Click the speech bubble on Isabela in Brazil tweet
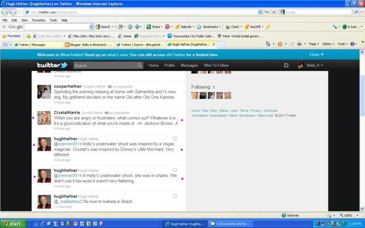The width and height of the screenshot is (365, 228). [x=175, y=197]
